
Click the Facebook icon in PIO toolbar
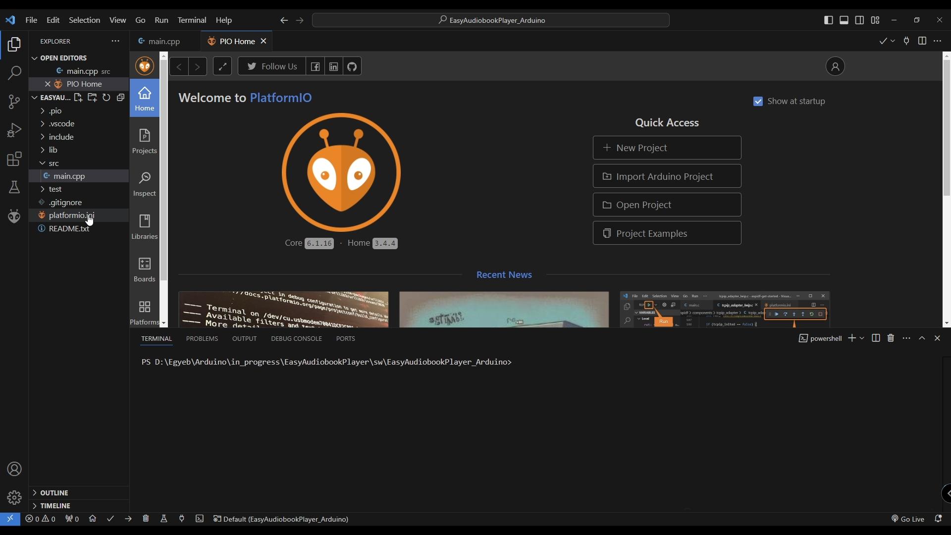pyautogui.click(x=316, y=66)
